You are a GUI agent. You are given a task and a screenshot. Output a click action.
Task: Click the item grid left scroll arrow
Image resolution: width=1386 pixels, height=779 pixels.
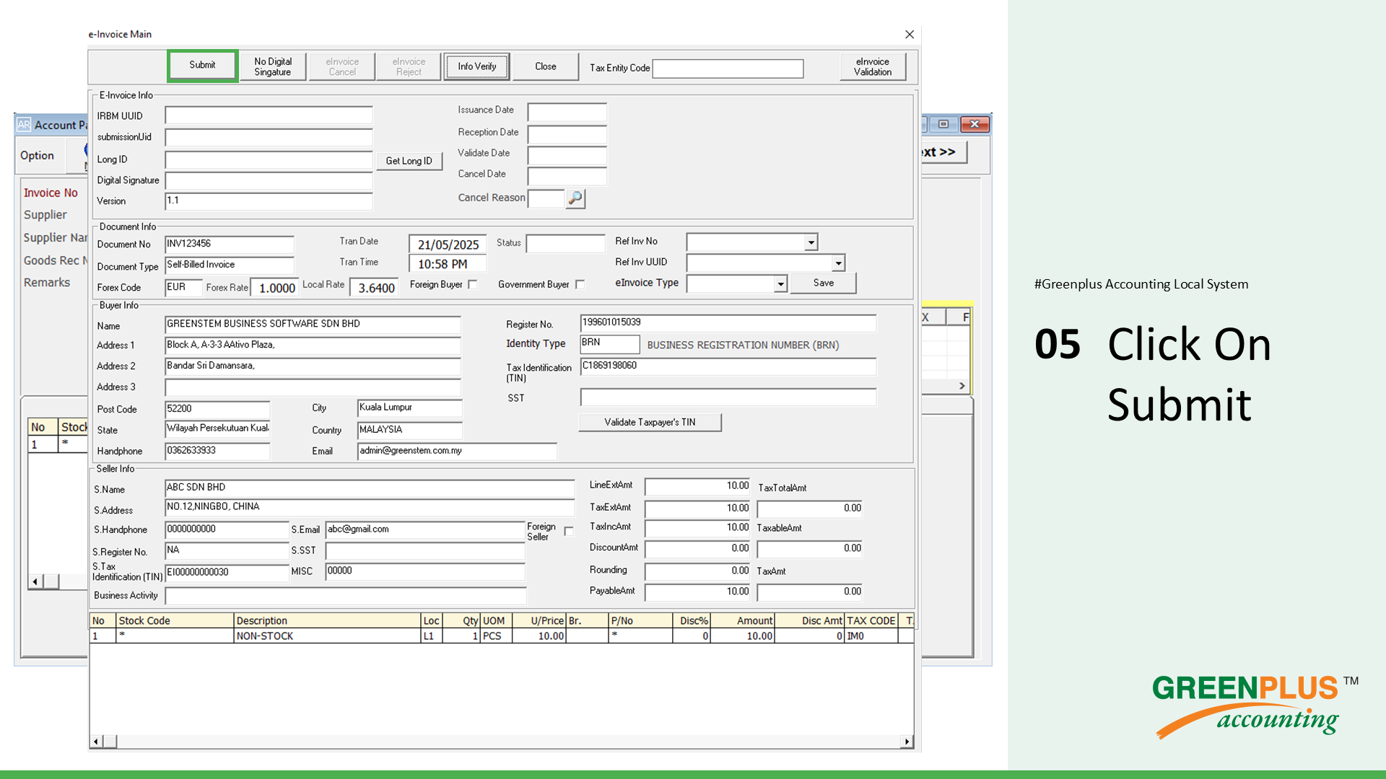(96, 741)
